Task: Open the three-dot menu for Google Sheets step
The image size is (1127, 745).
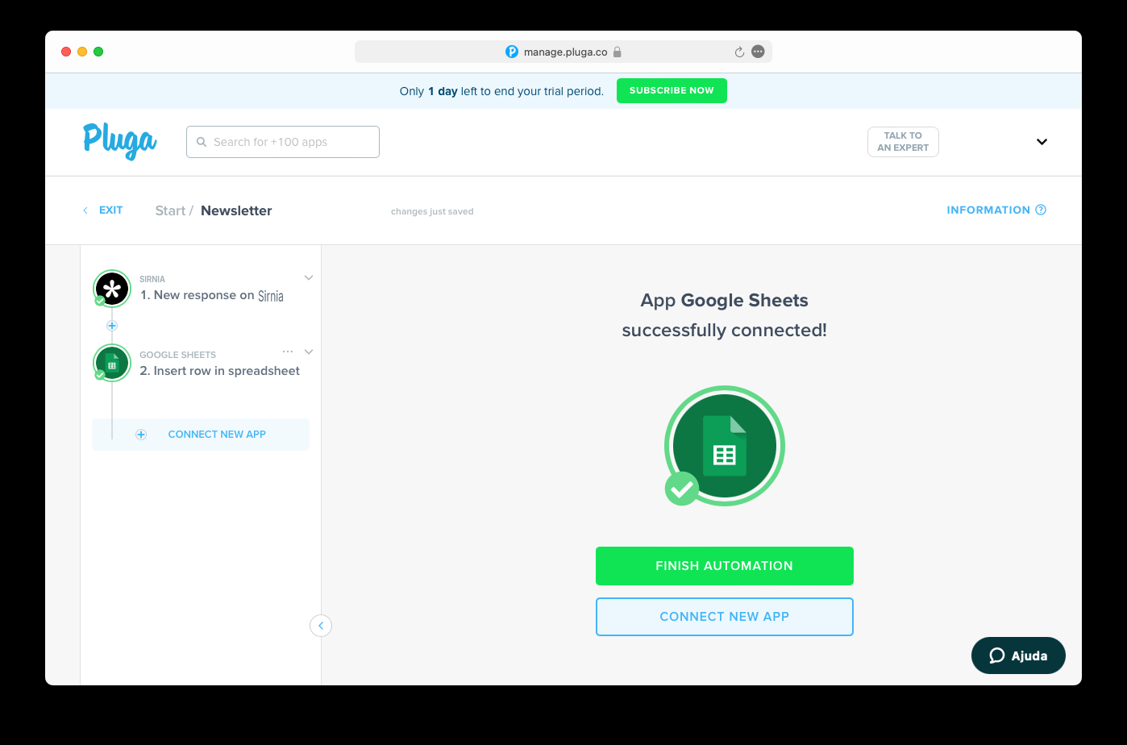Action: pyautogui.click(x=288, y=352)
